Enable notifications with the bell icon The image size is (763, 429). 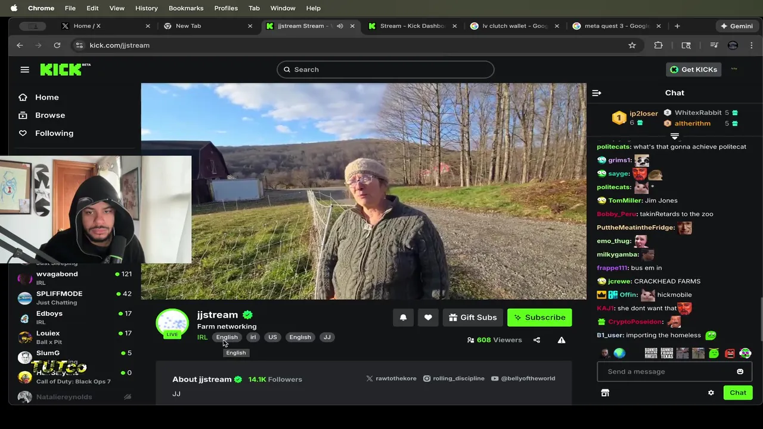[x=403, y=318]
